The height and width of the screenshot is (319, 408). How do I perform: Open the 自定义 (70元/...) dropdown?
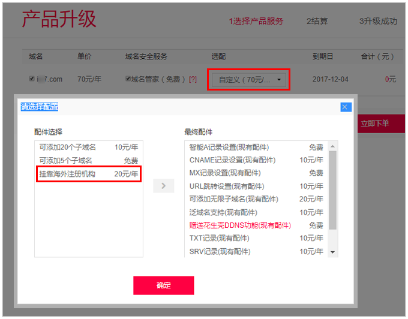tap(249, 79)
